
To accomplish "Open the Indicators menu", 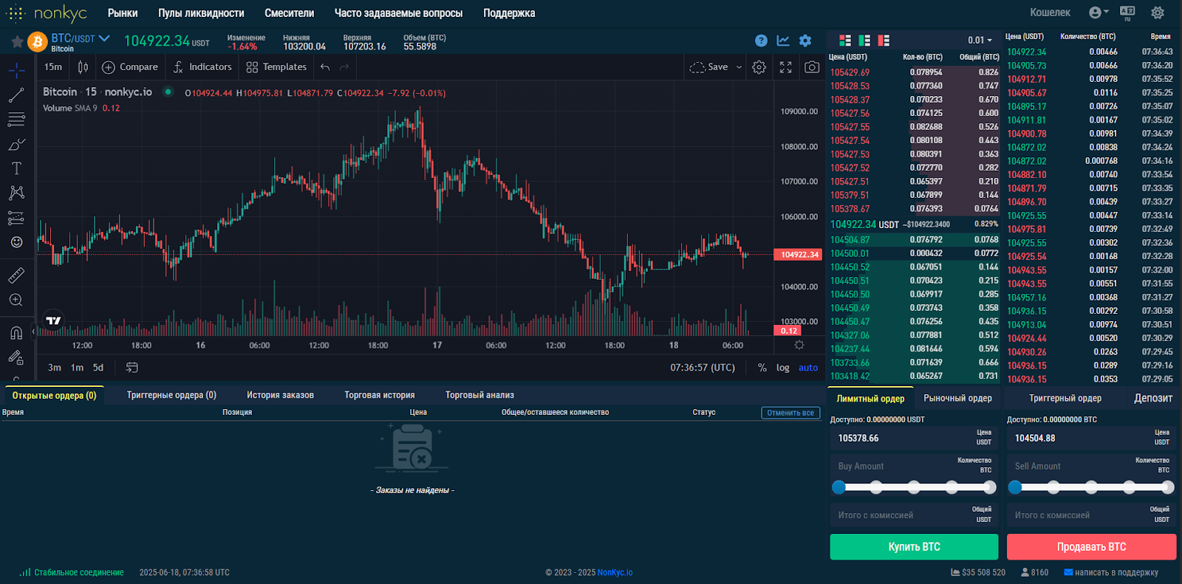I will [202, 67].
